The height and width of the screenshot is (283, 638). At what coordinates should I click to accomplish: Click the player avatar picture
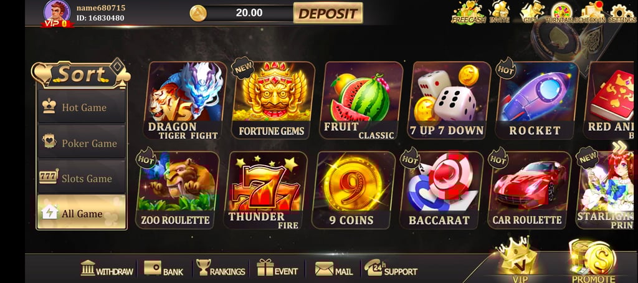(57, 12)
